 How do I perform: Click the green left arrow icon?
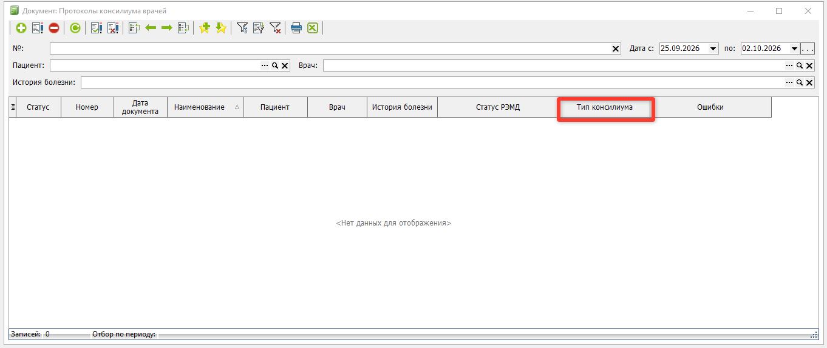(151, 28)
